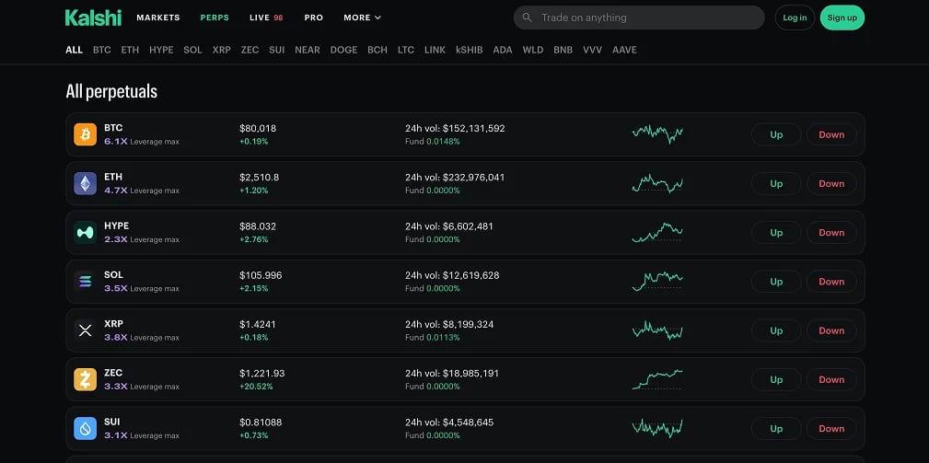Select the SUI filter tab

pyautogui.click(x=277, y=50)
